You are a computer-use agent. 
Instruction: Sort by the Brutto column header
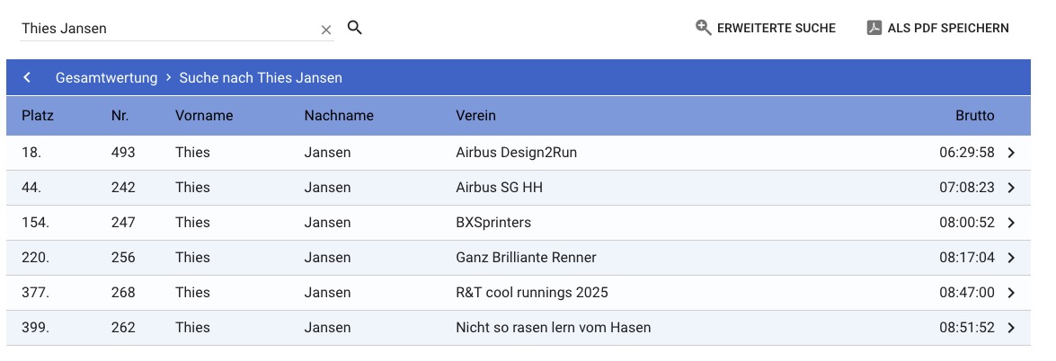pos(974,115)
